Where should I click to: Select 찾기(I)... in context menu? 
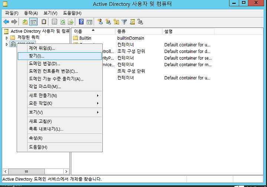tap(60, 56)
